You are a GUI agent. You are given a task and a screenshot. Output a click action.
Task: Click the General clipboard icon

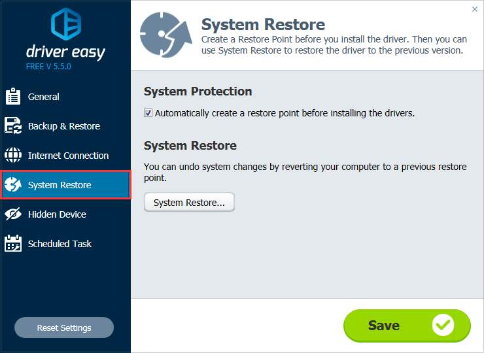(x=13, y=96)
